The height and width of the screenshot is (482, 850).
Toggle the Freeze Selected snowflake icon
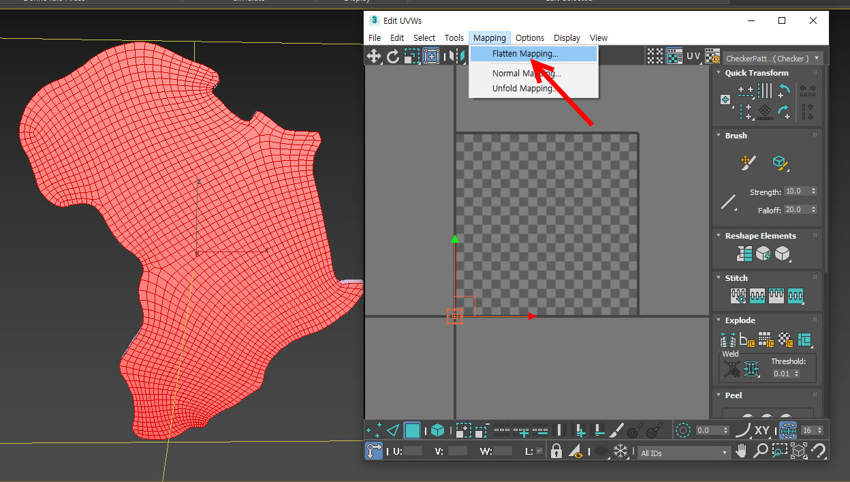point(620,451)
